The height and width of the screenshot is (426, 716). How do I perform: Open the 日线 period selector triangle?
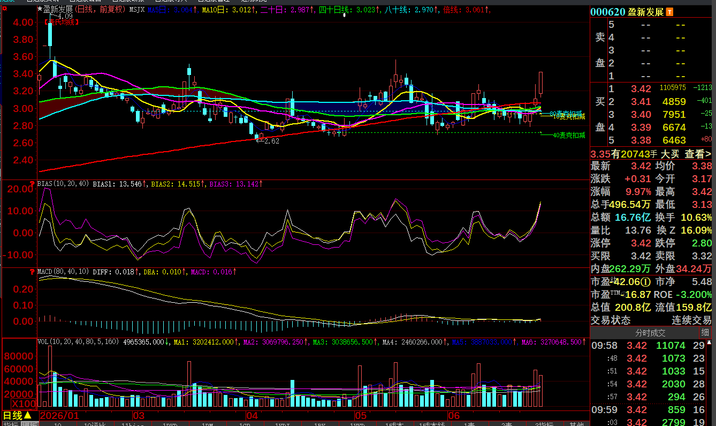(27, 415)
